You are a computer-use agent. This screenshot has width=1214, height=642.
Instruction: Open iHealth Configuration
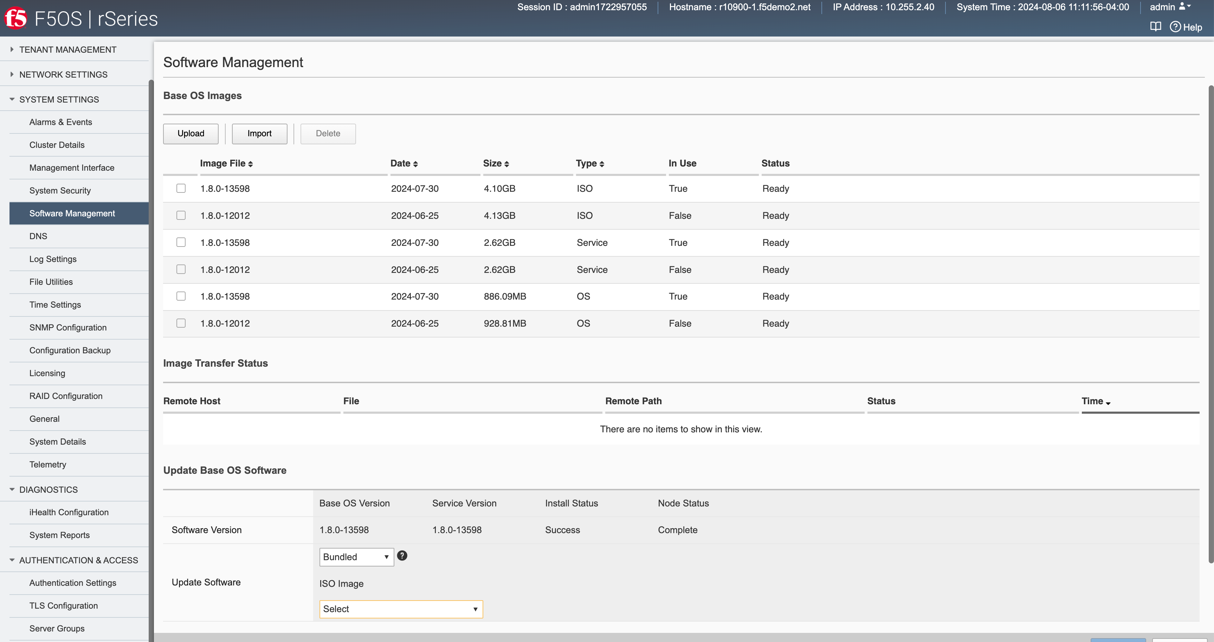tap(79, 512)
